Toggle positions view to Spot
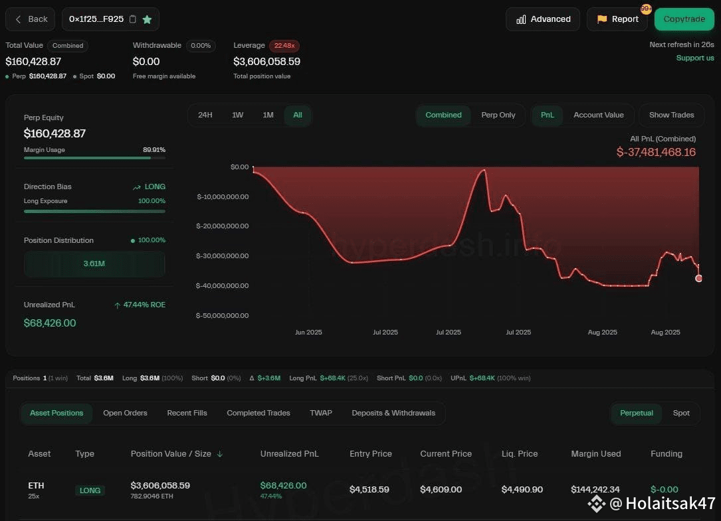 pos(681,413)
